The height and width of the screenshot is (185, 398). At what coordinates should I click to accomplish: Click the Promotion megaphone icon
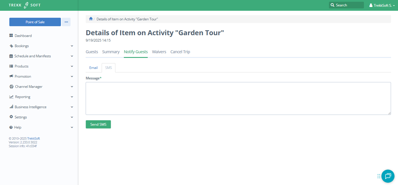pos(11,76)
